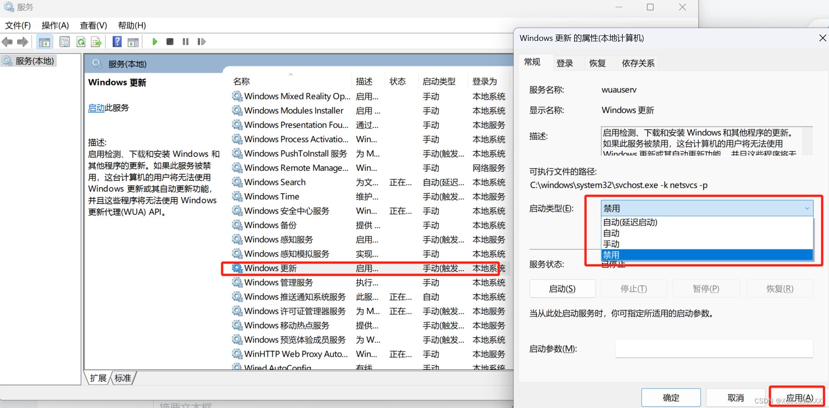Click gear icon of Windows Remote Management row
The height and width of the screenshot is (408, 829).
237,168
